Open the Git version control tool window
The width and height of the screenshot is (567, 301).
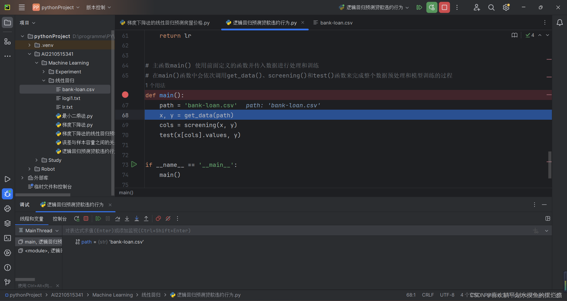point(7,282)
